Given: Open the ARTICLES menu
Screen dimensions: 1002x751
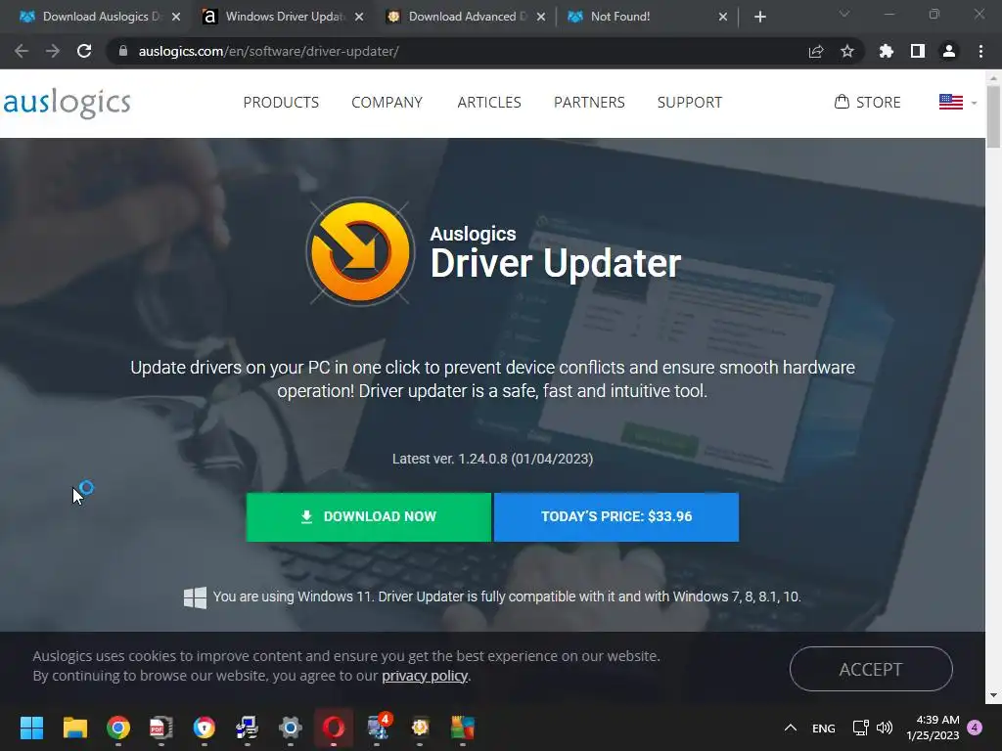Looking at the screenshot, I should [x=489, y=102].
